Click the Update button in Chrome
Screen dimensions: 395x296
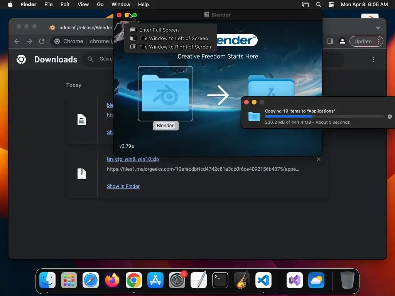click(363, 41)
